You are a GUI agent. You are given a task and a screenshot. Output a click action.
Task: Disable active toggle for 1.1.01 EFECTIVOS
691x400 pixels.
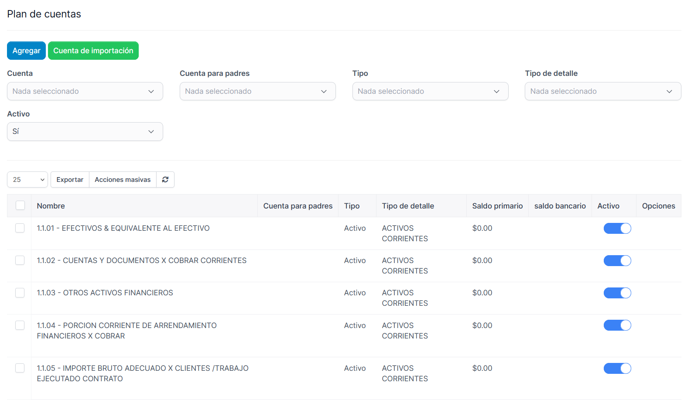(617, 229)
